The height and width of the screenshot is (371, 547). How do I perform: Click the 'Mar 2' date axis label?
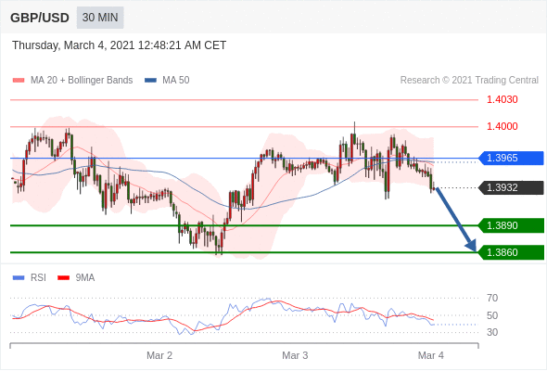point(159,355)
